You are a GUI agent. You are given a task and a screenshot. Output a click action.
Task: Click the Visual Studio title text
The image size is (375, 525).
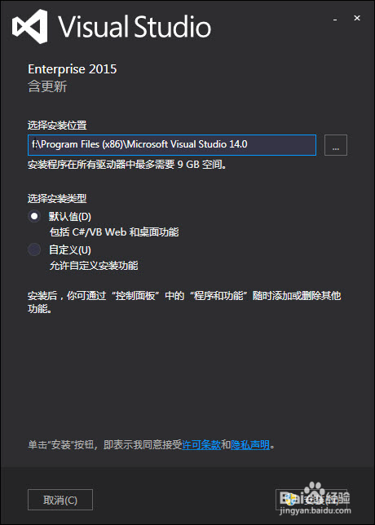pyautogui.click(x=135, y=26)
